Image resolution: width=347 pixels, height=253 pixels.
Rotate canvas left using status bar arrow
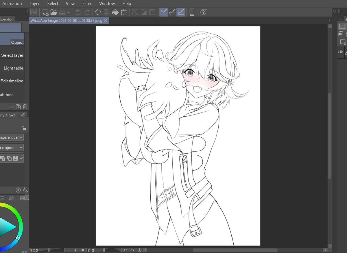[x=125, y=250]
